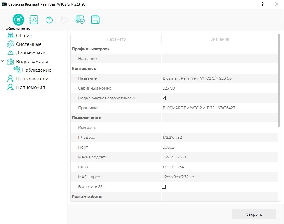Click the Серийный номер parameter label

(95, 88)
